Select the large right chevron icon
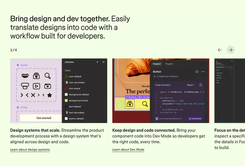Viewport: 245px width, 166px height. pyautogui.click(x=22, y=95)
